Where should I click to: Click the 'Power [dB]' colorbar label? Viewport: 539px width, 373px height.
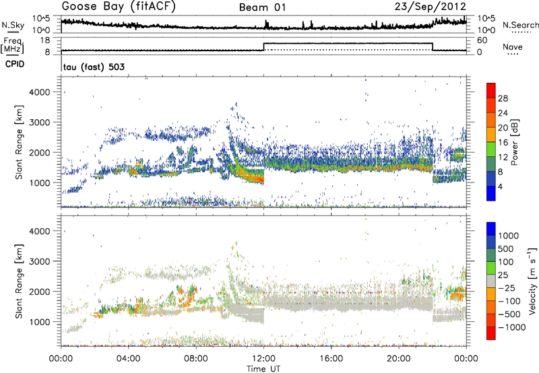515,142
